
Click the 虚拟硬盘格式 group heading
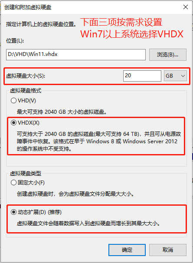[x=26, y=91]
